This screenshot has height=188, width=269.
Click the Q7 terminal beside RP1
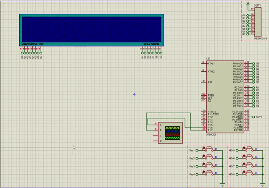[x=248, y=34]
